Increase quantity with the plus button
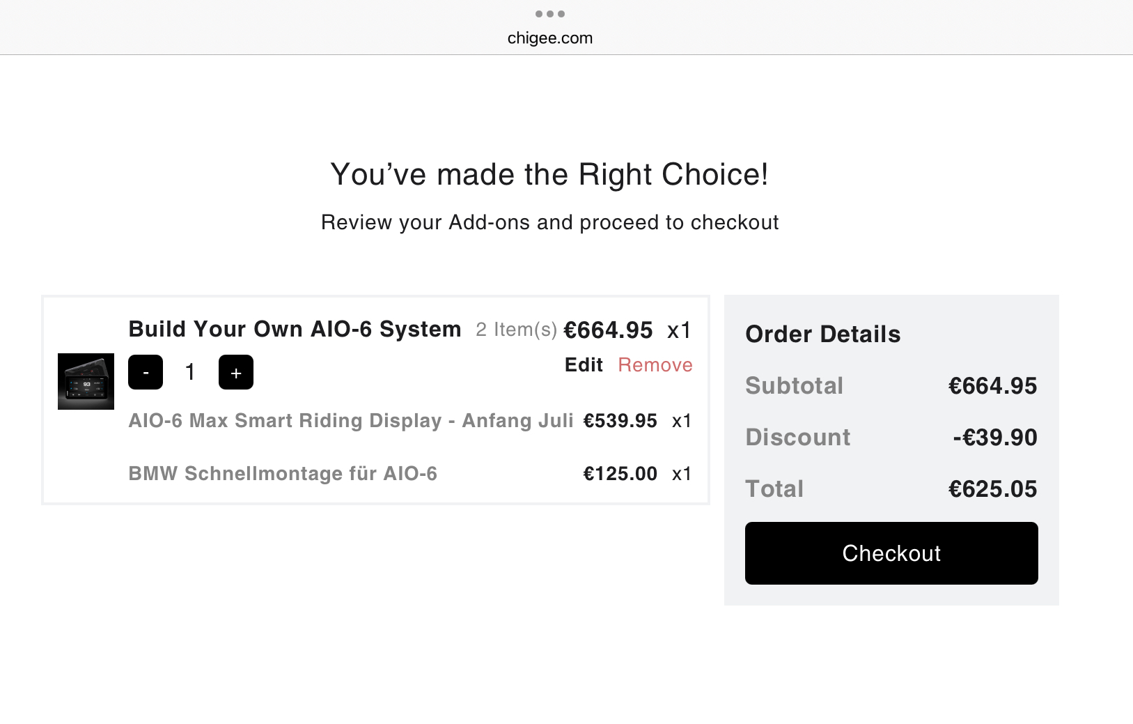The width and height of the screenshot is (1133, 724). coord(236,372)
